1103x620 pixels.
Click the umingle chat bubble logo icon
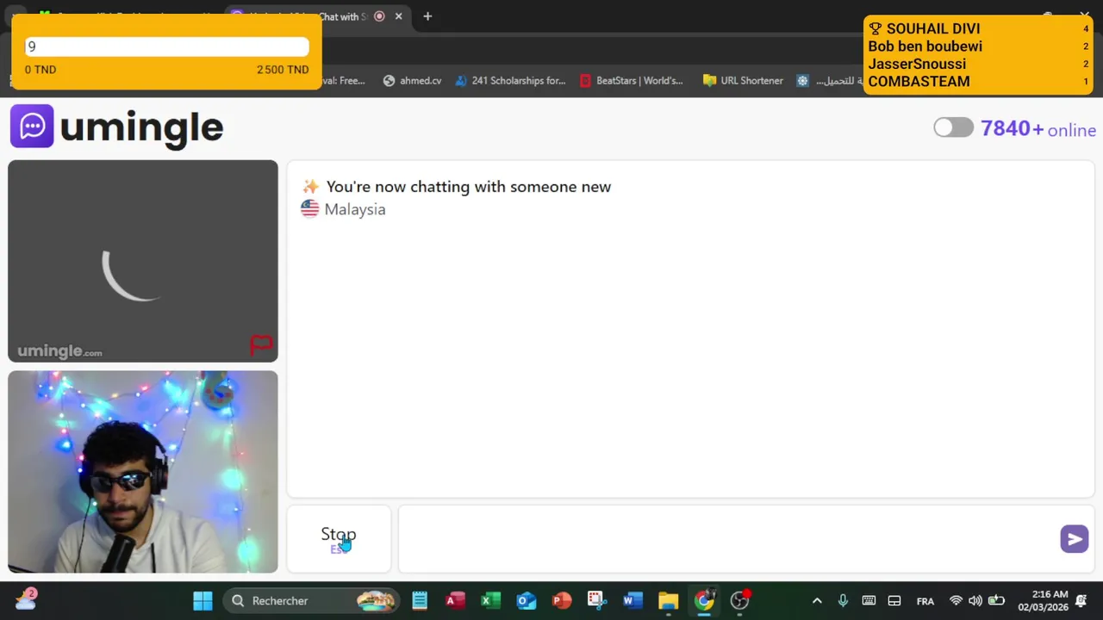coord(32,126)
